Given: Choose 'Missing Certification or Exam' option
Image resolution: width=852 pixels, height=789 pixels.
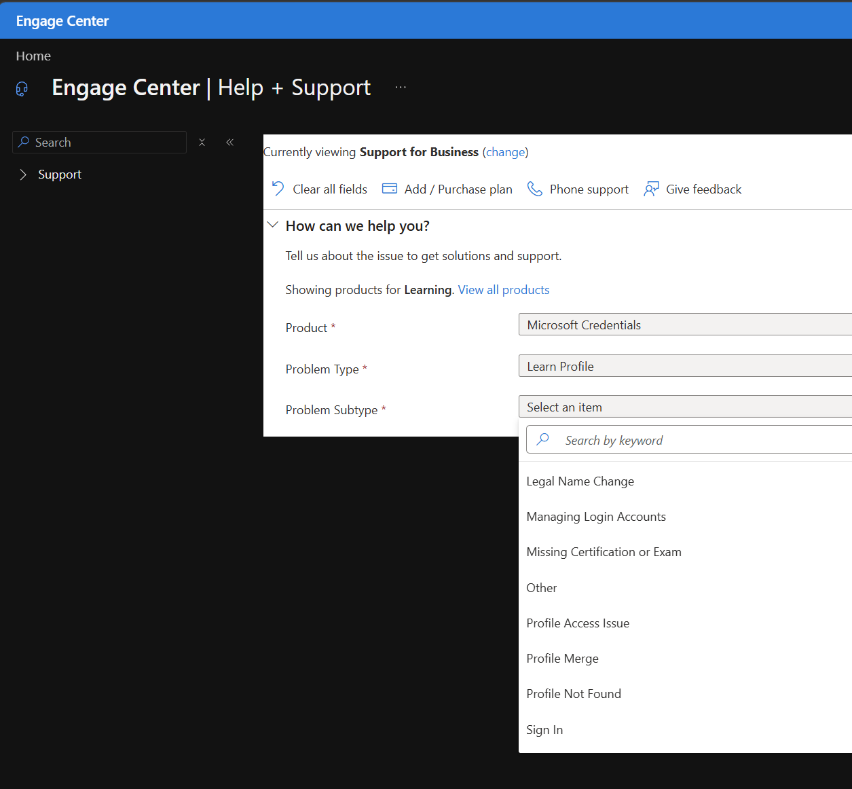Looking at the screenshot, I should [x=685, y=552].
